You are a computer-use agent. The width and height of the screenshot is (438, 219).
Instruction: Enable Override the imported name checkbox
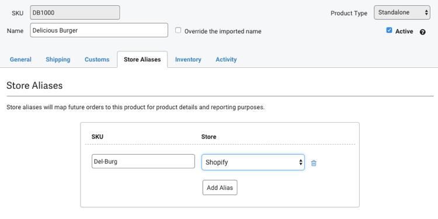178,30
